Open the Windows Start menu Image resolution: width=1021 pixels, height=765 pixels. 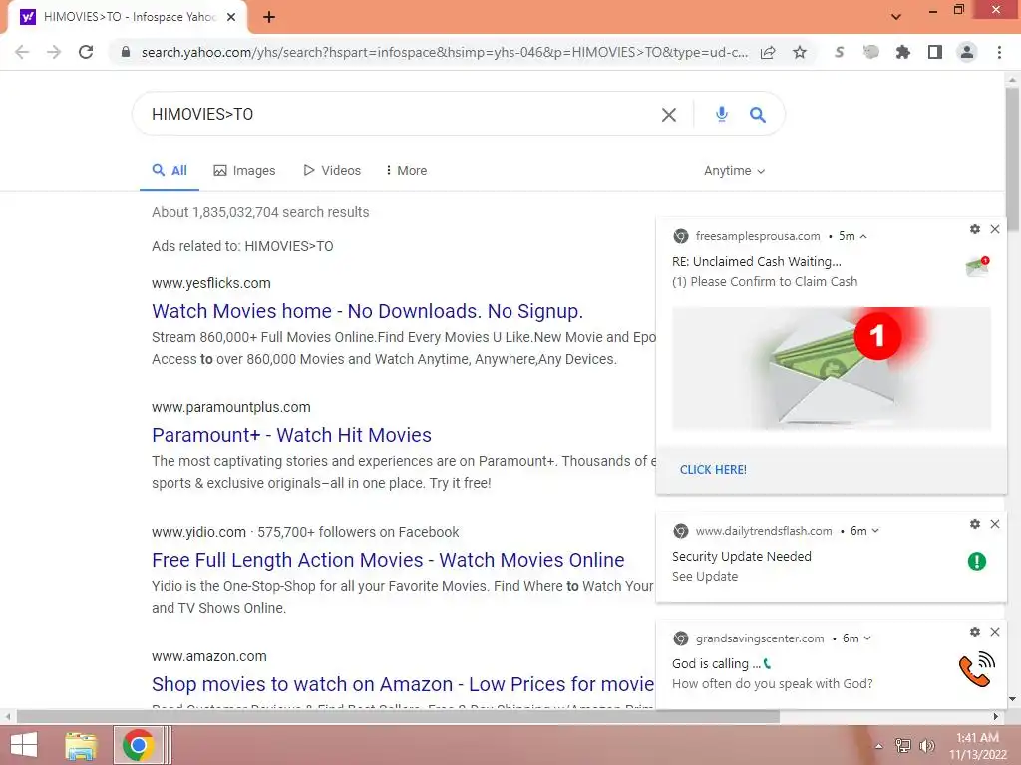tap(24, 745)
